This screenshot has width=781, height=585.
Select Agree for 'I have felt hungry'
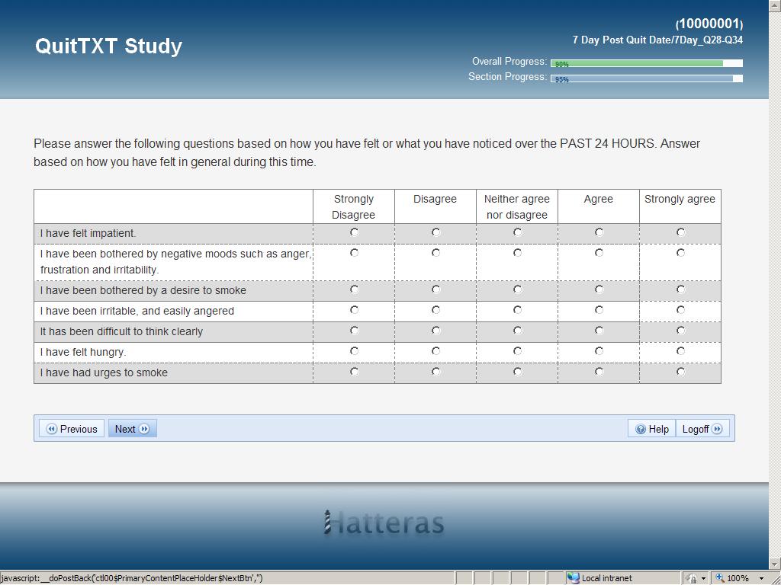point(599,351)
